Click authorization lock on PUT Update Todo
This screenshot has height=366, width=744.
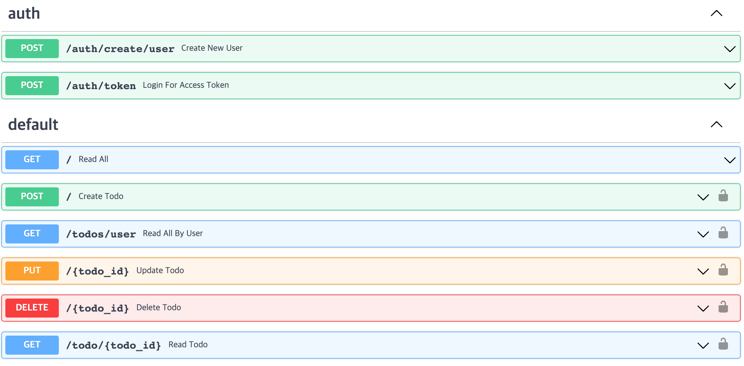point(723,270)
